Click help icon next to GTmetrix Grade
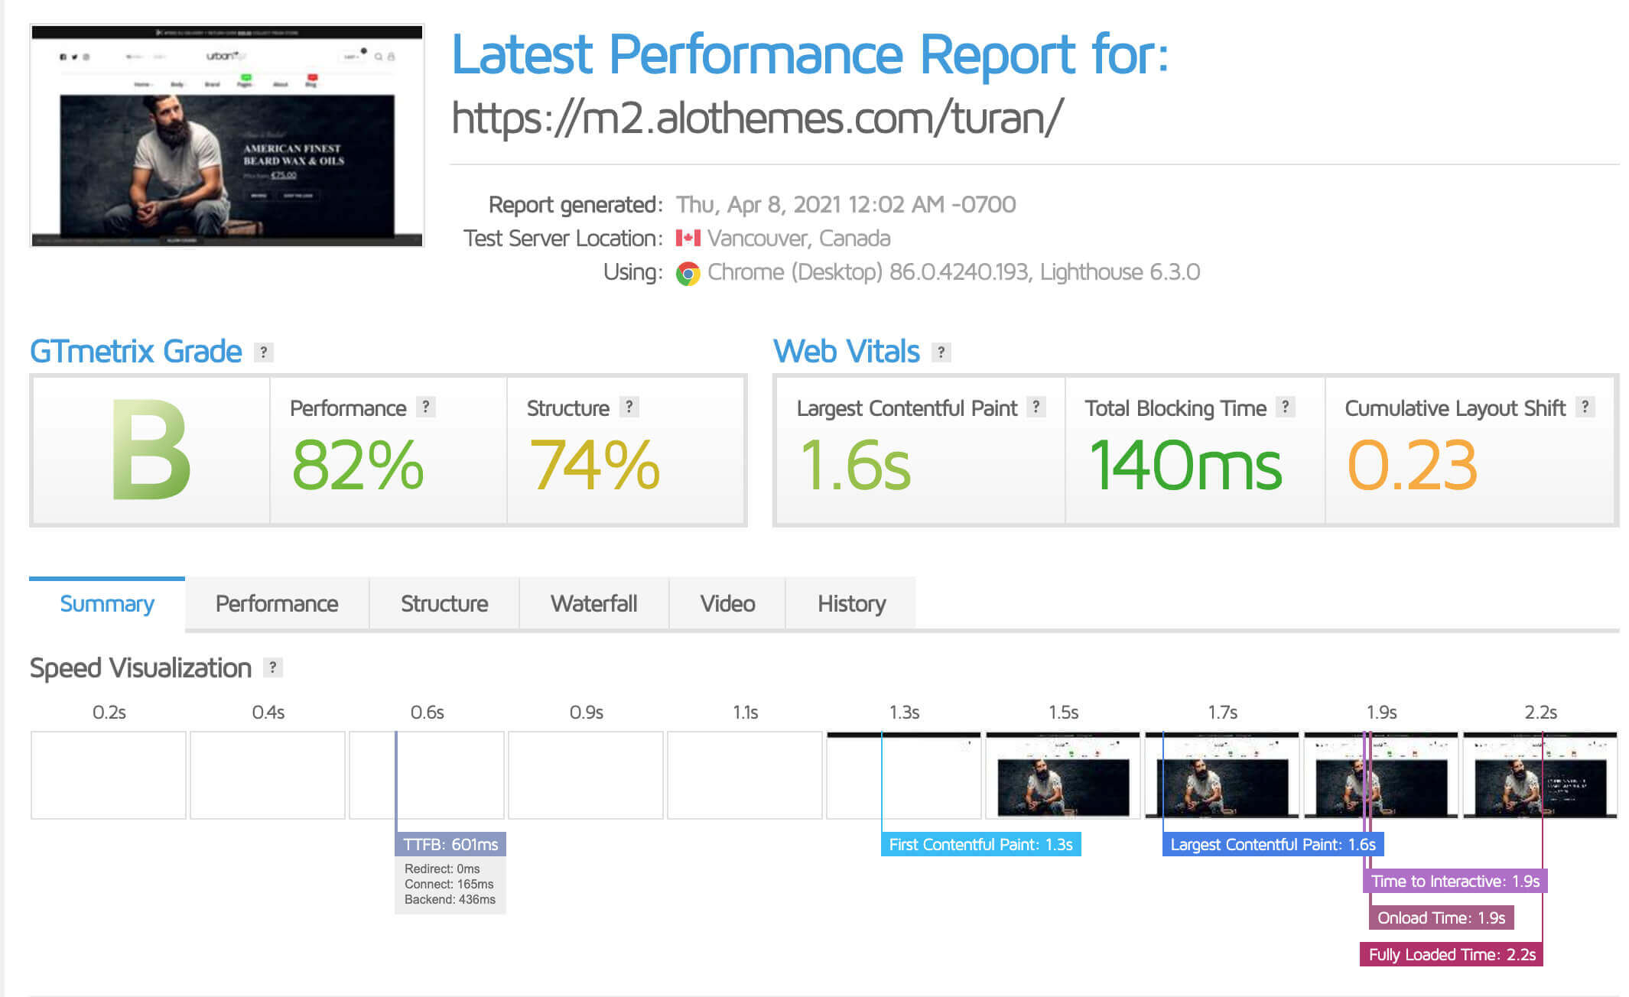Image resolution: width=1629 pixels, height=997 pixels. [263, 352]
